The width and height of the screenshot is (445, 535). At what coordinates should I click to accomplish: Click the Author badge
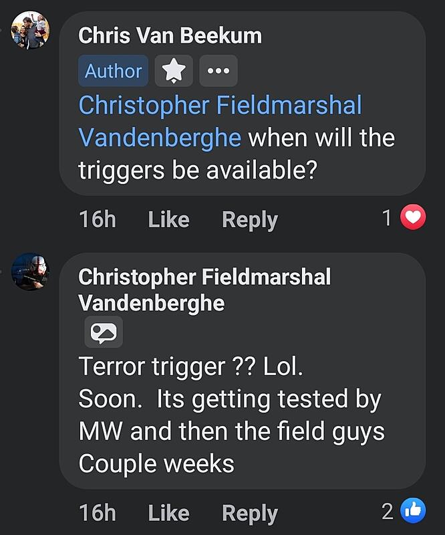pos(113,71)
